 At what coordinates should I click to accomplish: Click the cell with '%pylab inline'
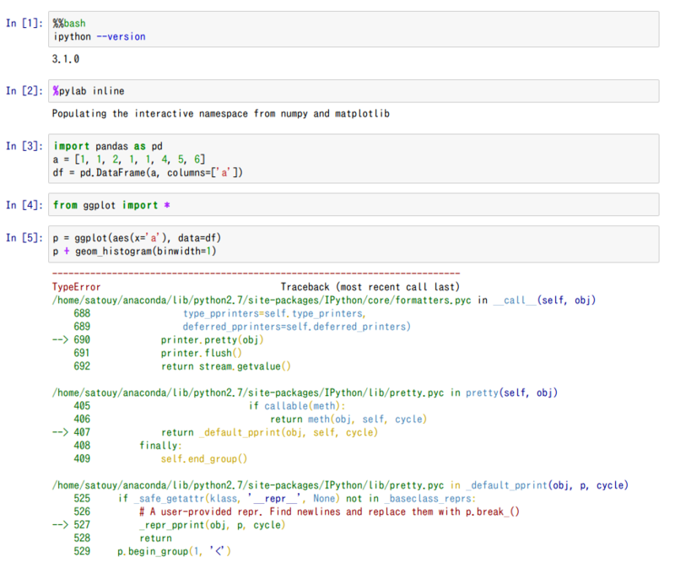(354, 91)
